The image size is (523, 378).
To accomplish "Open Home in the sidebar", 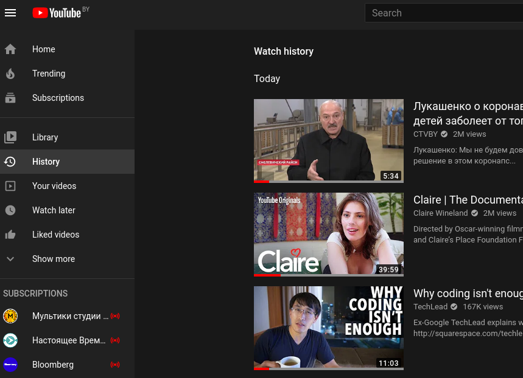I will click(x=67, y=49).
